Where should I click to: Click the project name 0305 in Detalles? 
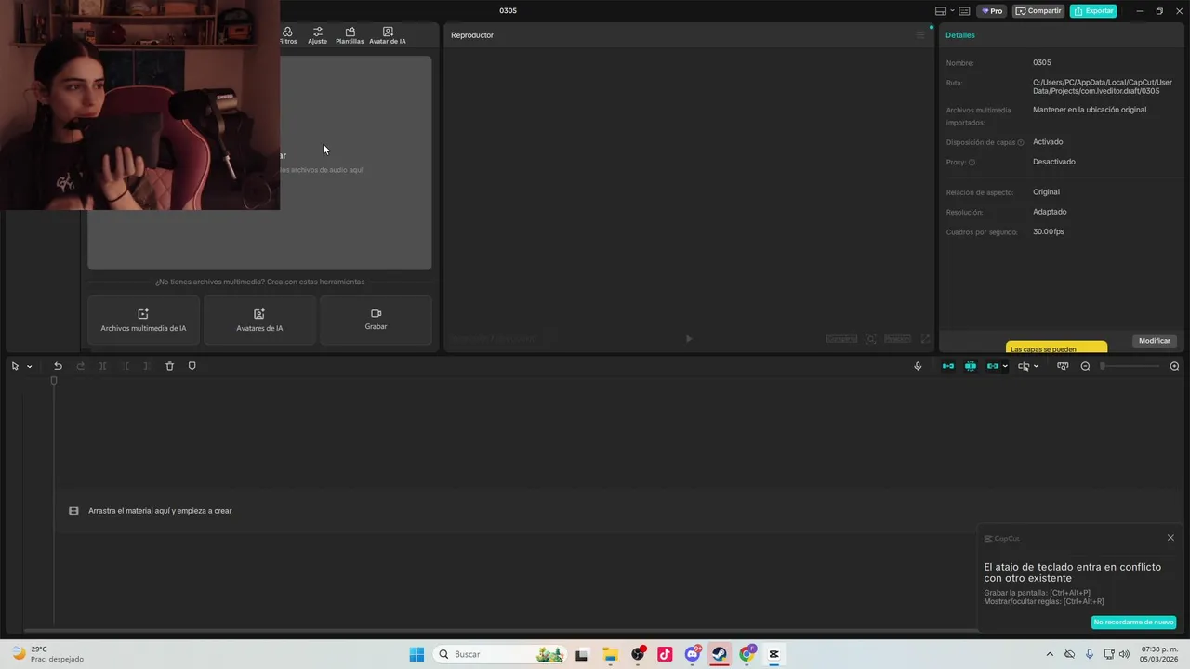[x=1042, y=63]
